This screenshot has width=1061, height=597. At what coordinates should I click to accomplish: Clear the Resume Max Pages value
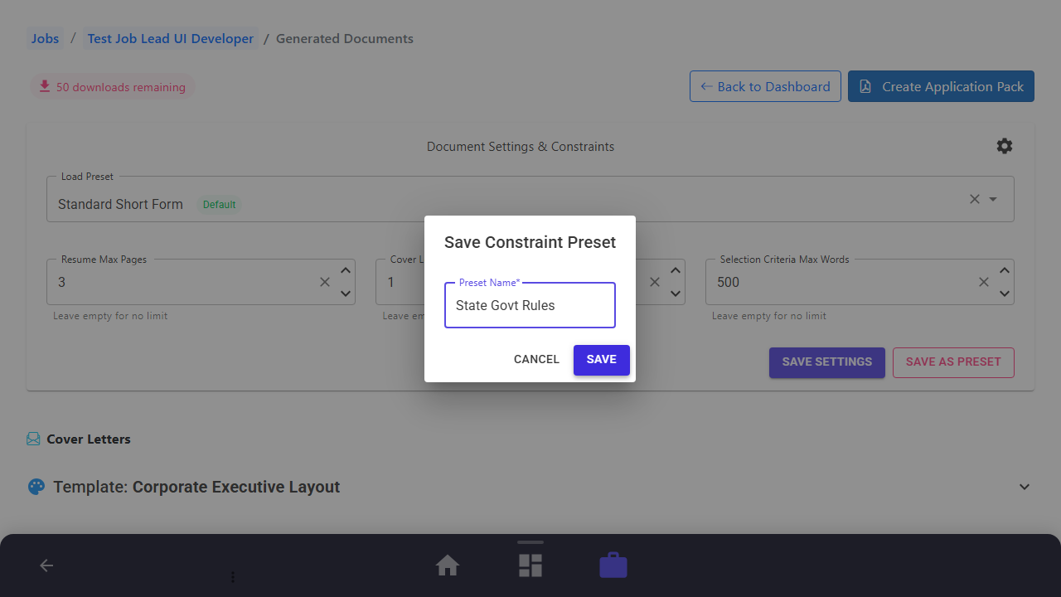[325, 282]
